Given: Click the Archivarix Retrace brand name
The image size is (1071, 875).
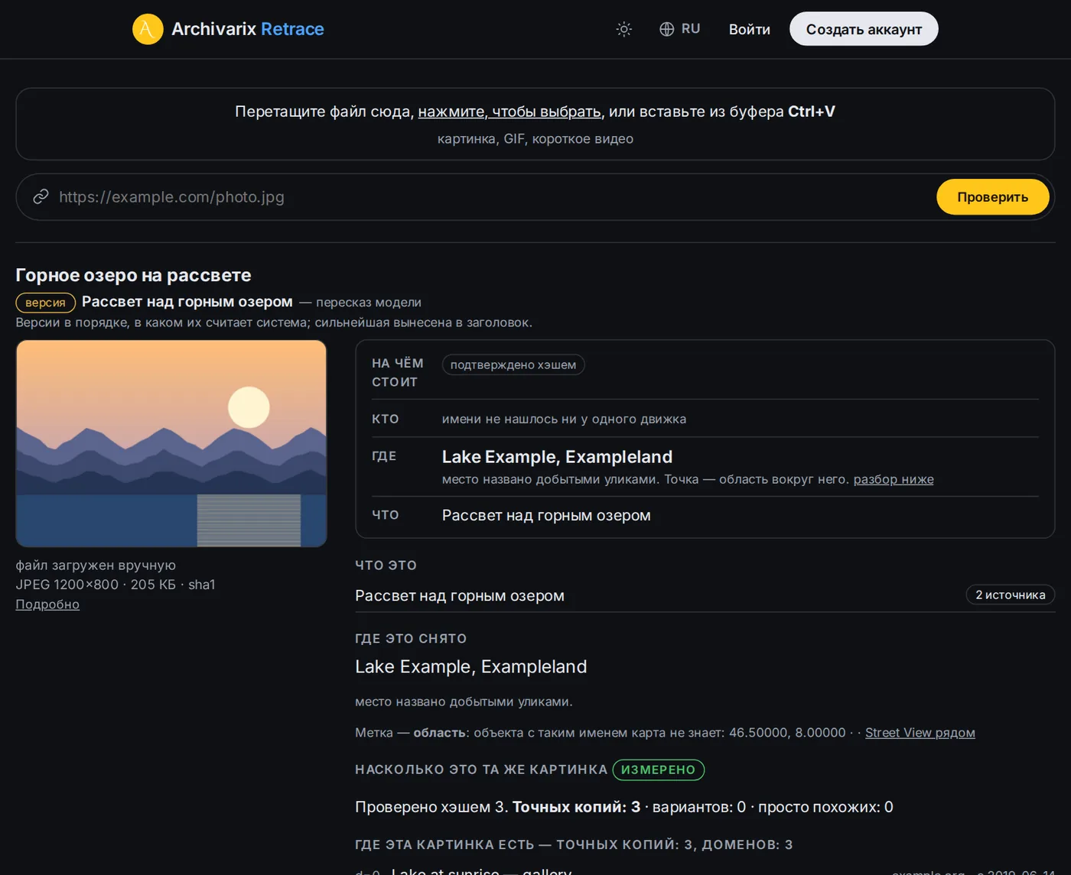Looking at the screenshot, I should click(x=248, y=29).
